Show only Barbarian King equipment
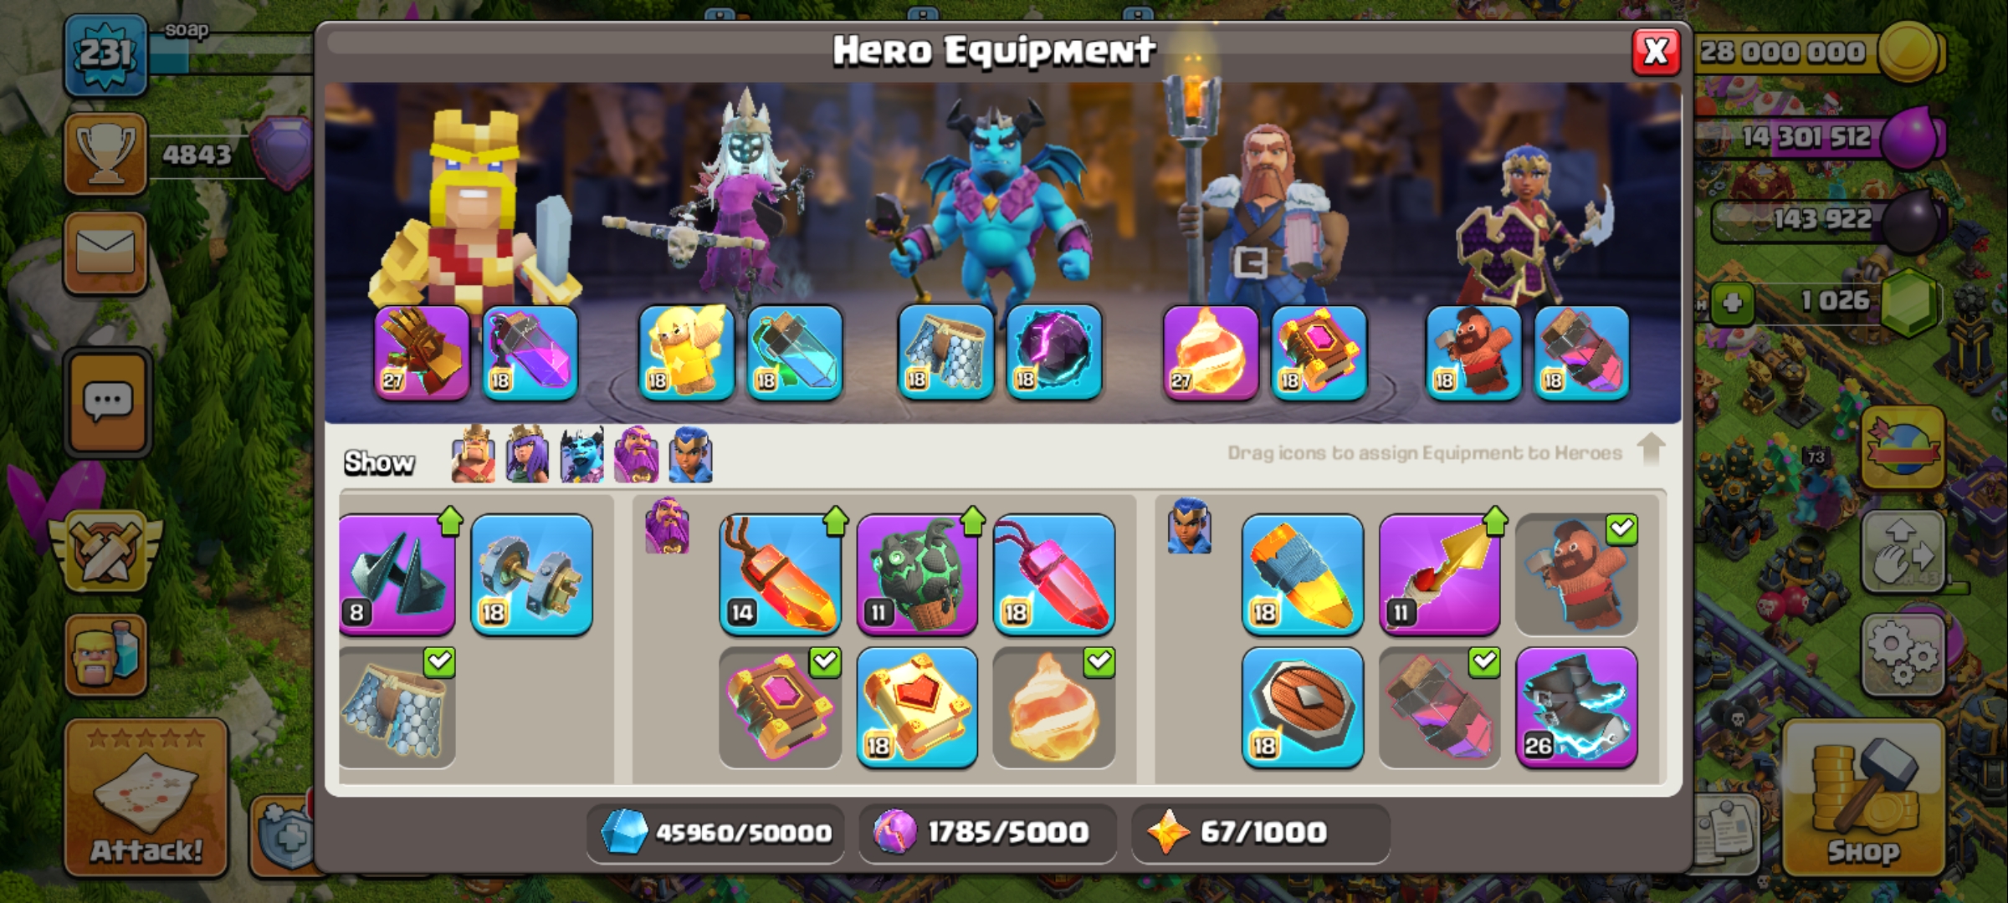This screenshot has width=2008, height=903. click(x=474, y=455)
